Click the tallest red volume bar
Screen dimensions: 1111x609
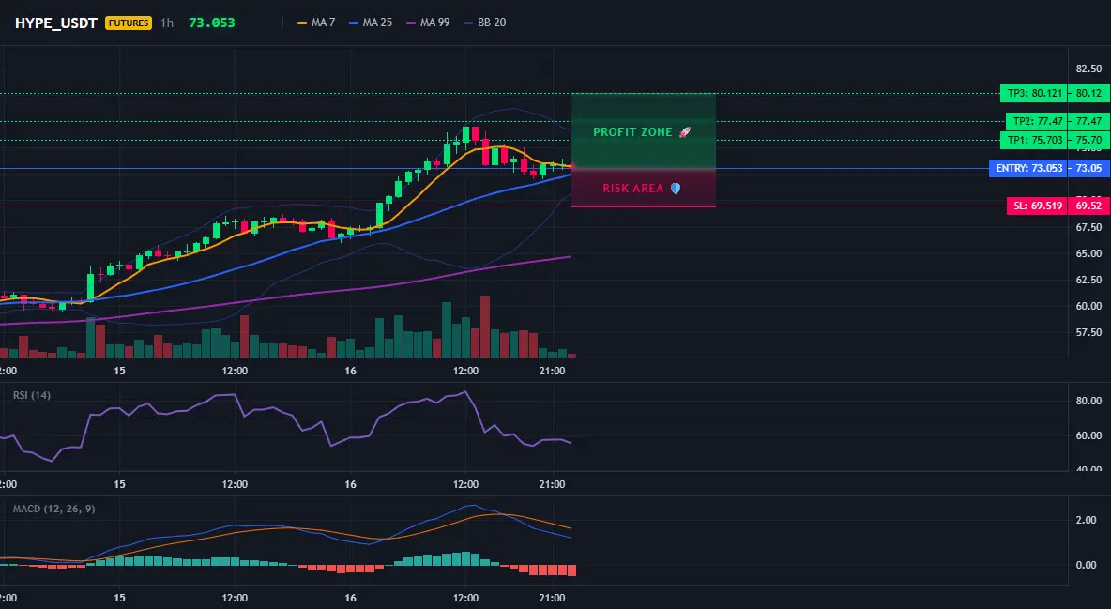tap(485, 327)
